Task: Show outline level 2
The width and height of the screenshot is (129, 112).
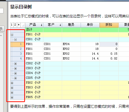Action: (x=15, y=25)
